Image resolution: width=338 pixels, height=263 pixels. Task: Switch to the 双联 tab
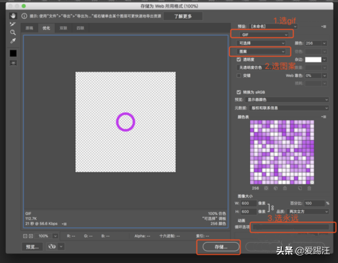pos(64,28)
